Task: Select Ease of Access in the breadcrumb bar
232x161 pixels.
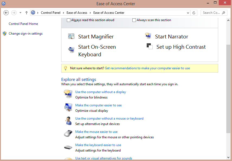Action: [77, 12]
